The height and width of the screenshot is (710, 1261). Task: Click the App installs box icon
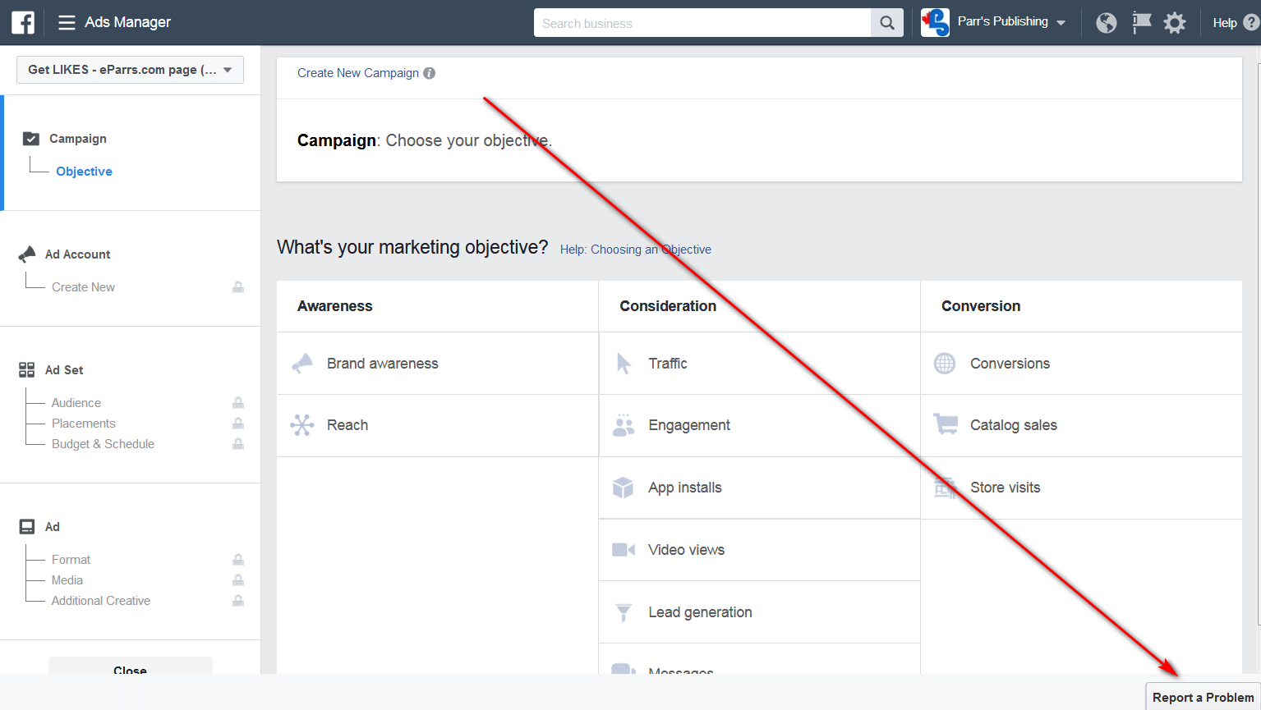tap(624, 488)
